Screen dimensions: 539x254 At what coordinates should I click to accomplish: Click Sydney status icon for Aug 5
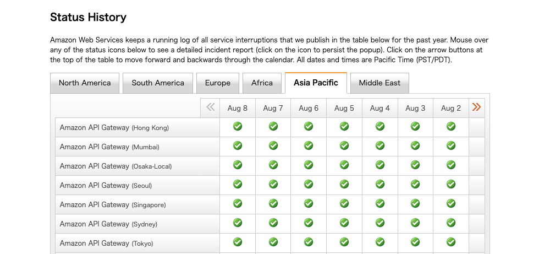coord(344,223)
